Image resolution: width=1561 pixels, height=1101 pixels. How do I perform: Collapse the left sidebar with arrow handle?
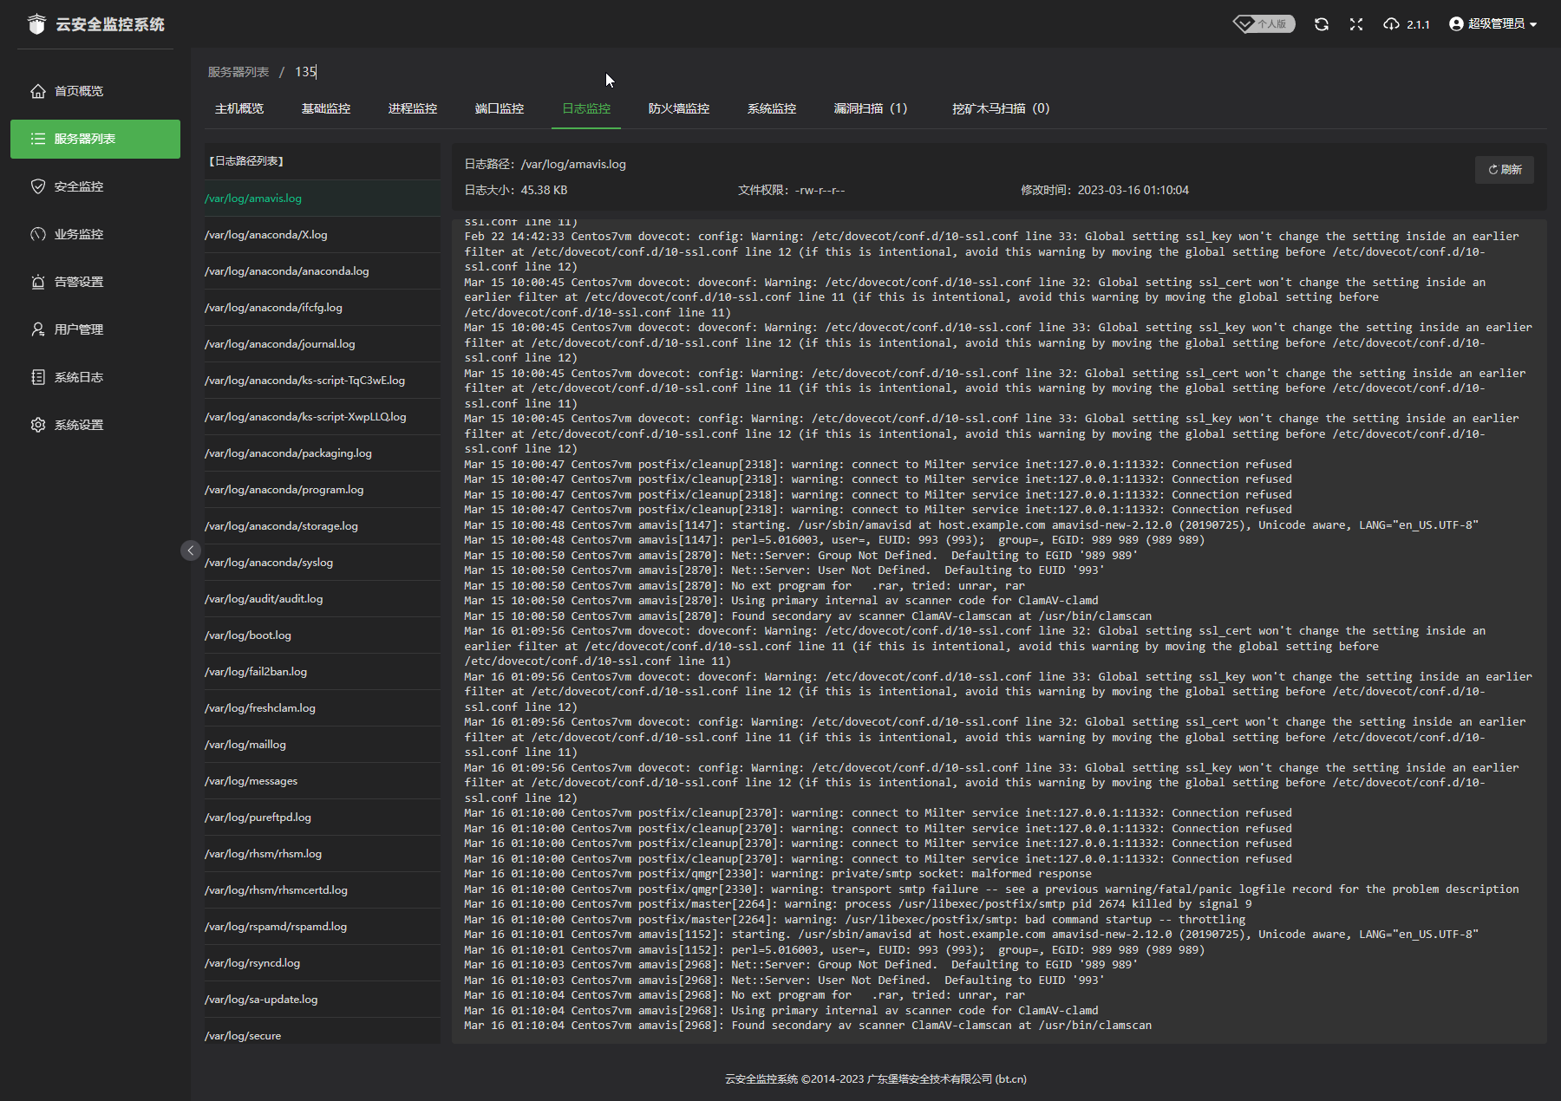(191, 550)
